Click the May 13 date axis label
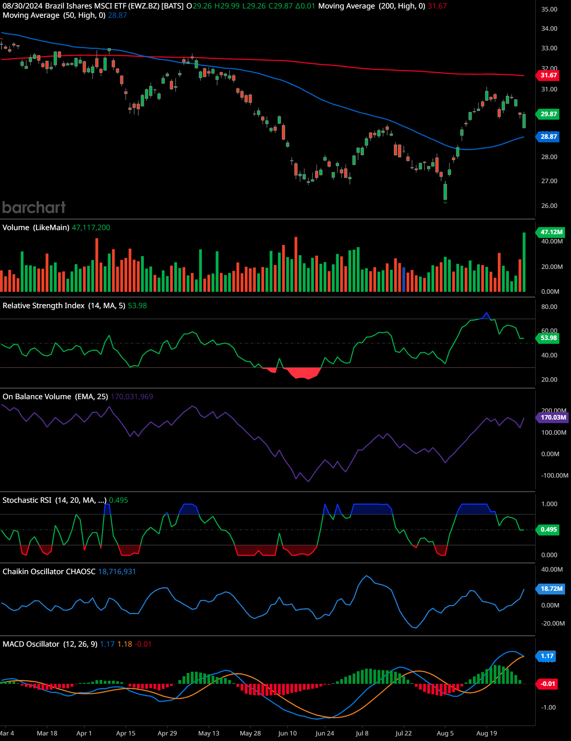Screen dimensions: 571x741 tap(209, 733)
